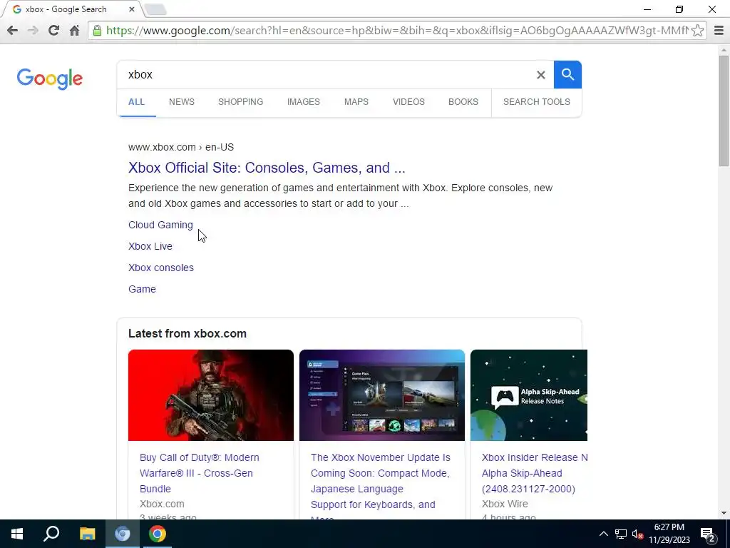Switch to the SHOPPING tab

point(241,101)
